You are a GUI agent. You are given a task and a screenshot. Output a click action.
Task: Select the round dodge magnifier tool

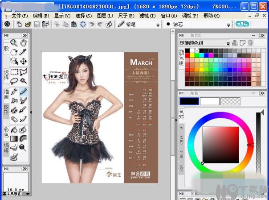click(23, 148)
